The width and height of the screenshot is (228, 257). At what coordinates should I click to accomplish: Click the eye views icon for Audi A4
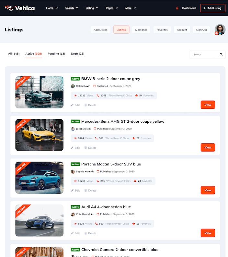75,224
